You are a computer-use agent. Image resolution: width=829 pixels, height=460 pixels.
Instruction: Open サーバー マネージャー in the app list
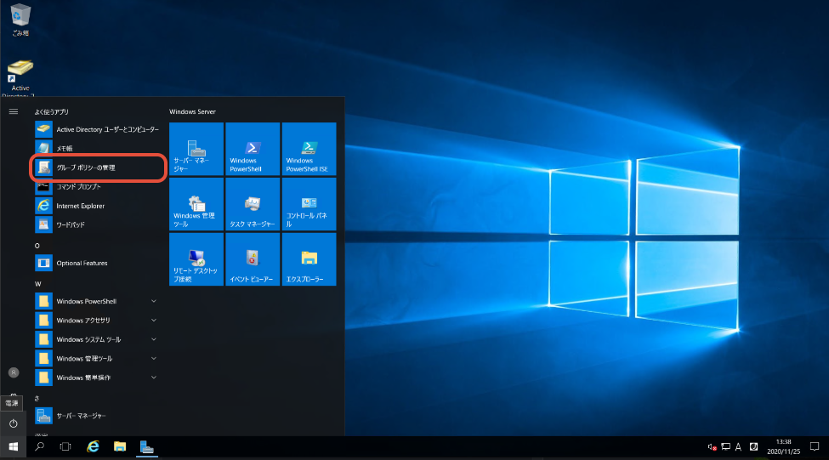pyautogui.click(x=98, y=416)
